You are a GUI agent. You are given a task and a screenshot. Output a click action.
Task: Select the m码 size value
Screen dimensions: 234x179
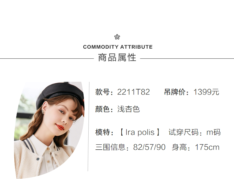(x=213, y=132)
